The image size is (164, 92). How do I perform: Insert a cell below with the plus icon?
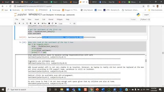(19, 24)
